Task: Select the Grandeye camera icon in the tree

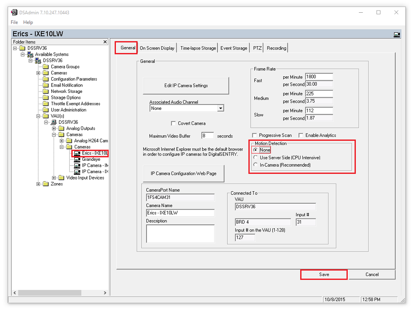Action: click(77, 159)
